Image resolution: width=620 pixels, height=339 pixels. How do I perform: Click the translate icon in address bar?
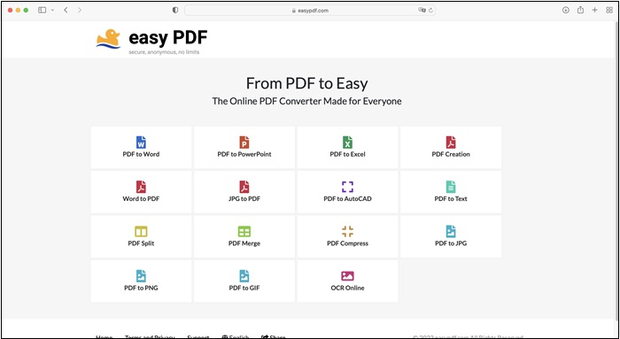click(422, 11)
